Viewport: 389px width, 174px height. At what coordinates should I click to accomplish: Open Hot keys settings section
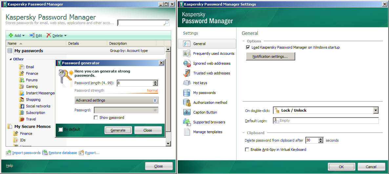(200, 83)
